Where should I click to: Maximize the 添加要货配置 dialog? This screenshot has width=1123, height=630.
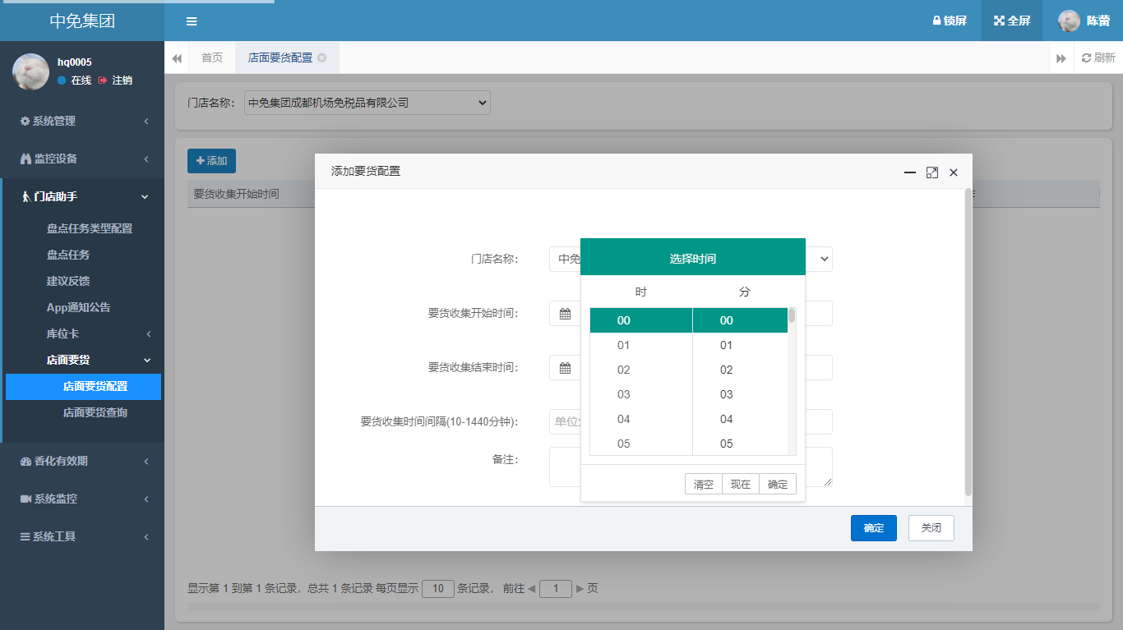click(x=931, y=172)
